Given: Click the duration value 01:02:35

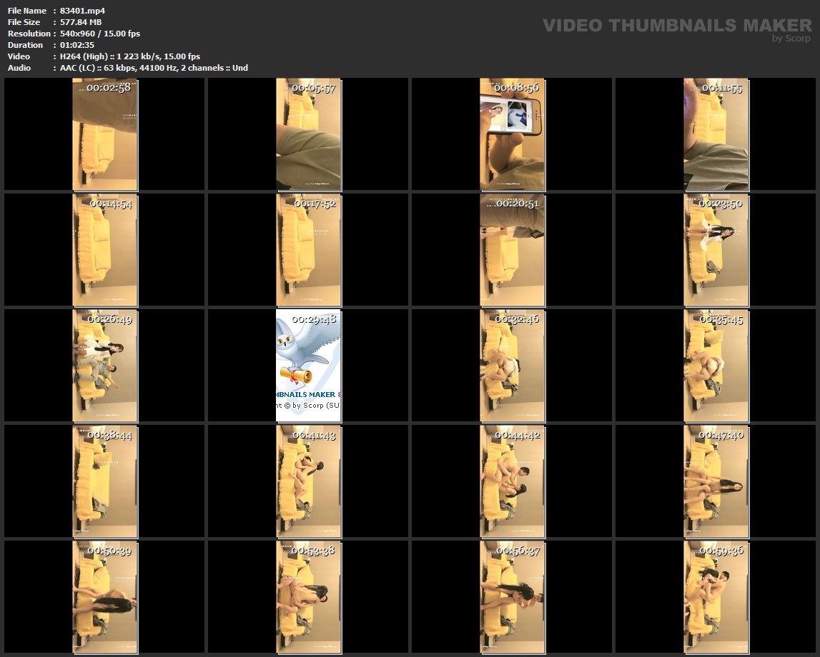Looking at the screenshot, I should [x=77, y=45].
